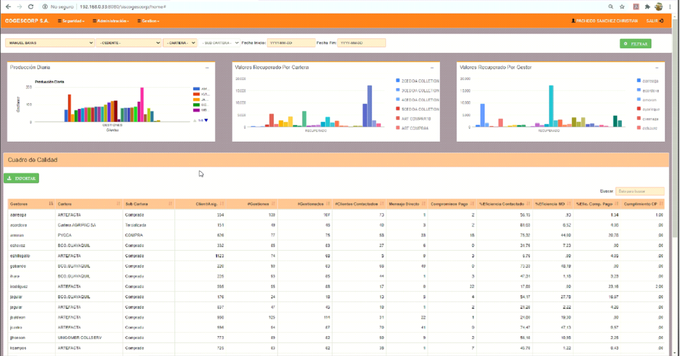Click the PDF extension icon in browser toolbar
The width and height of the screenshot is (681, 356).
635,7
